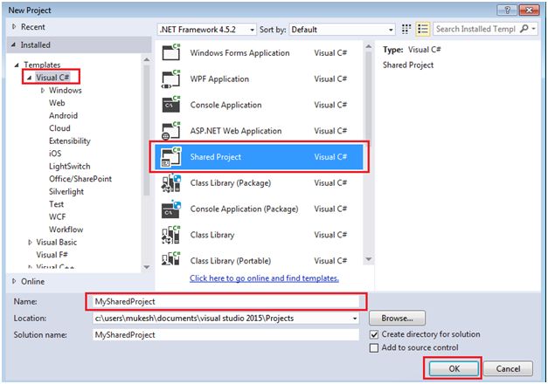Toggle Create directory for solution checkbox
Screen dimensions: 548x384
point(374,335)
